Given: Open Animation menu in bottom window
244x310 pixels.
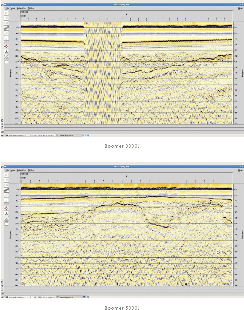Looking at the screenshot, I should (x=21, y=170).
